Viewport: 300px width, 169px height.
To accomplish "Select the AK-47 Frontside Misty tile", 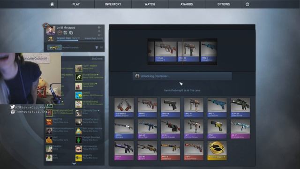I will pyautogui.click(x=240, y=129).
